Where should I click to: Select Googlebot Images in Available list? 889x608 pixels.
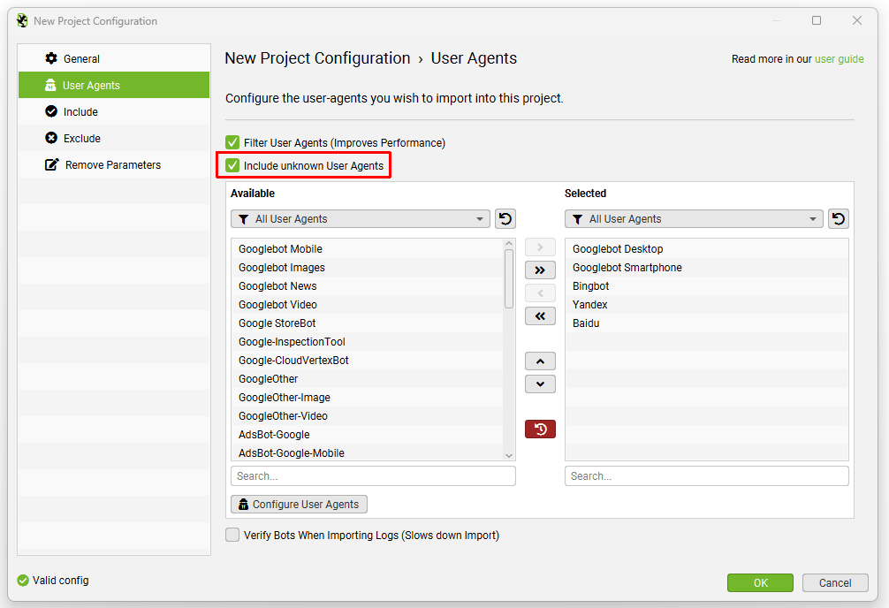tap(282, 268)
